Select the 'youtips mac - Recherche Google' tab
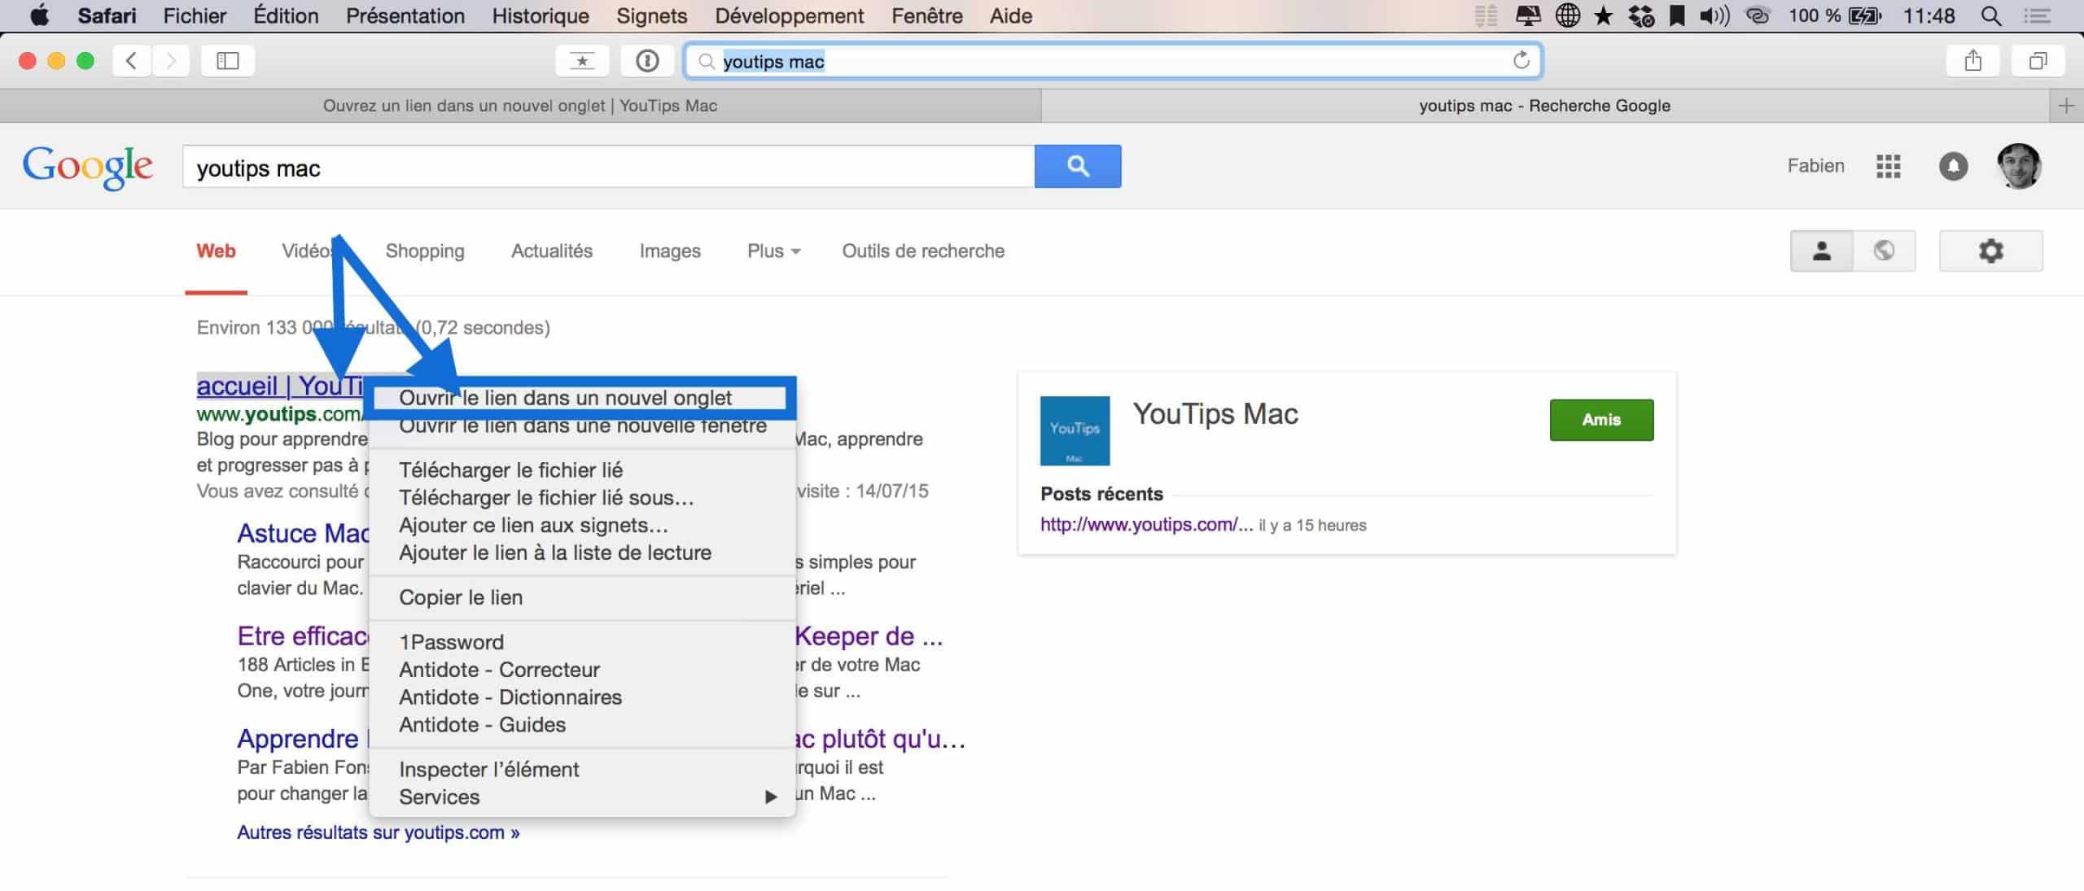The width and height of the screenshot is (2084, 891). 1545,106
